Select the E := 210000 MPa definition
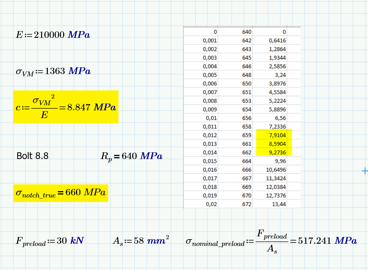Viewport: 368px width, 270px height. (x=53, y=35)
